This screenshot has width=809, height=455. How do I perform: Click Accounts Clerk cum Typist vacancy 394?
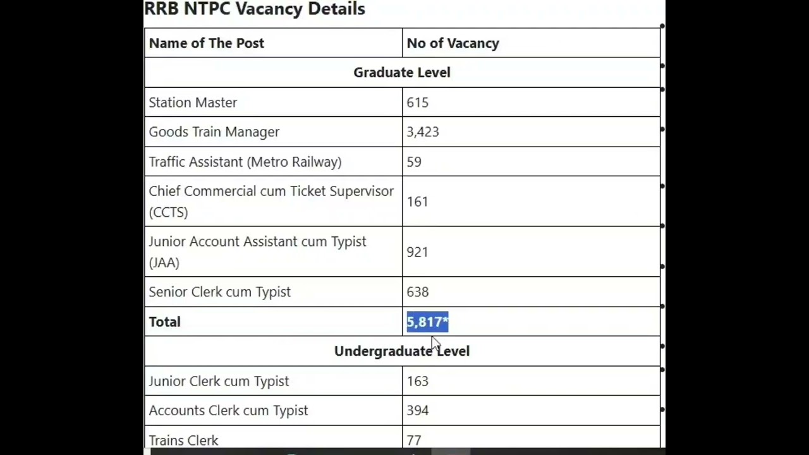[417, 411]
